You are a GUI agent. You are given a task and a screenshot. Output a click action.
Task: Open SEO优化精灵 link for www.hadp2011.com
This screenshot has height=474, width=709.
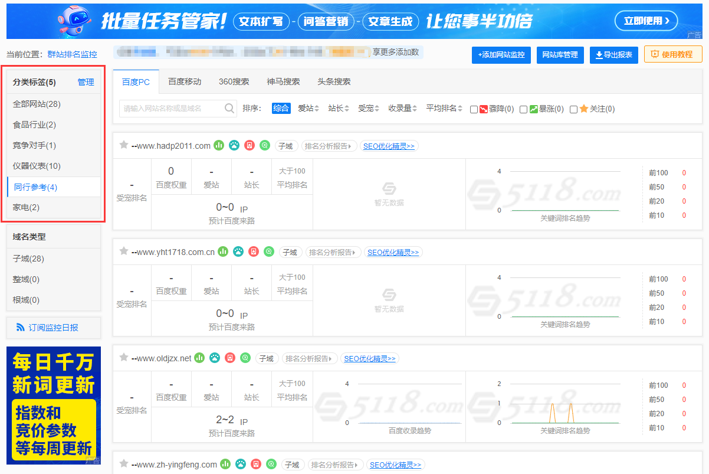click(389, 146)
